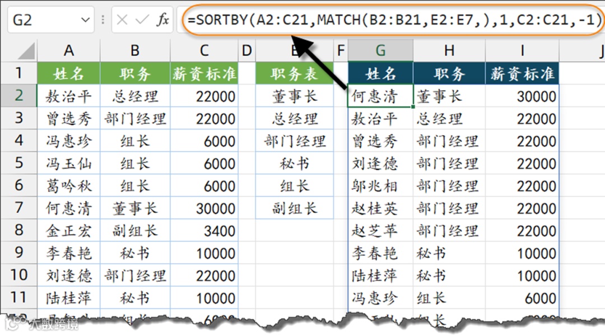
Task: Select row 5 header
Action: pos(18,162)
